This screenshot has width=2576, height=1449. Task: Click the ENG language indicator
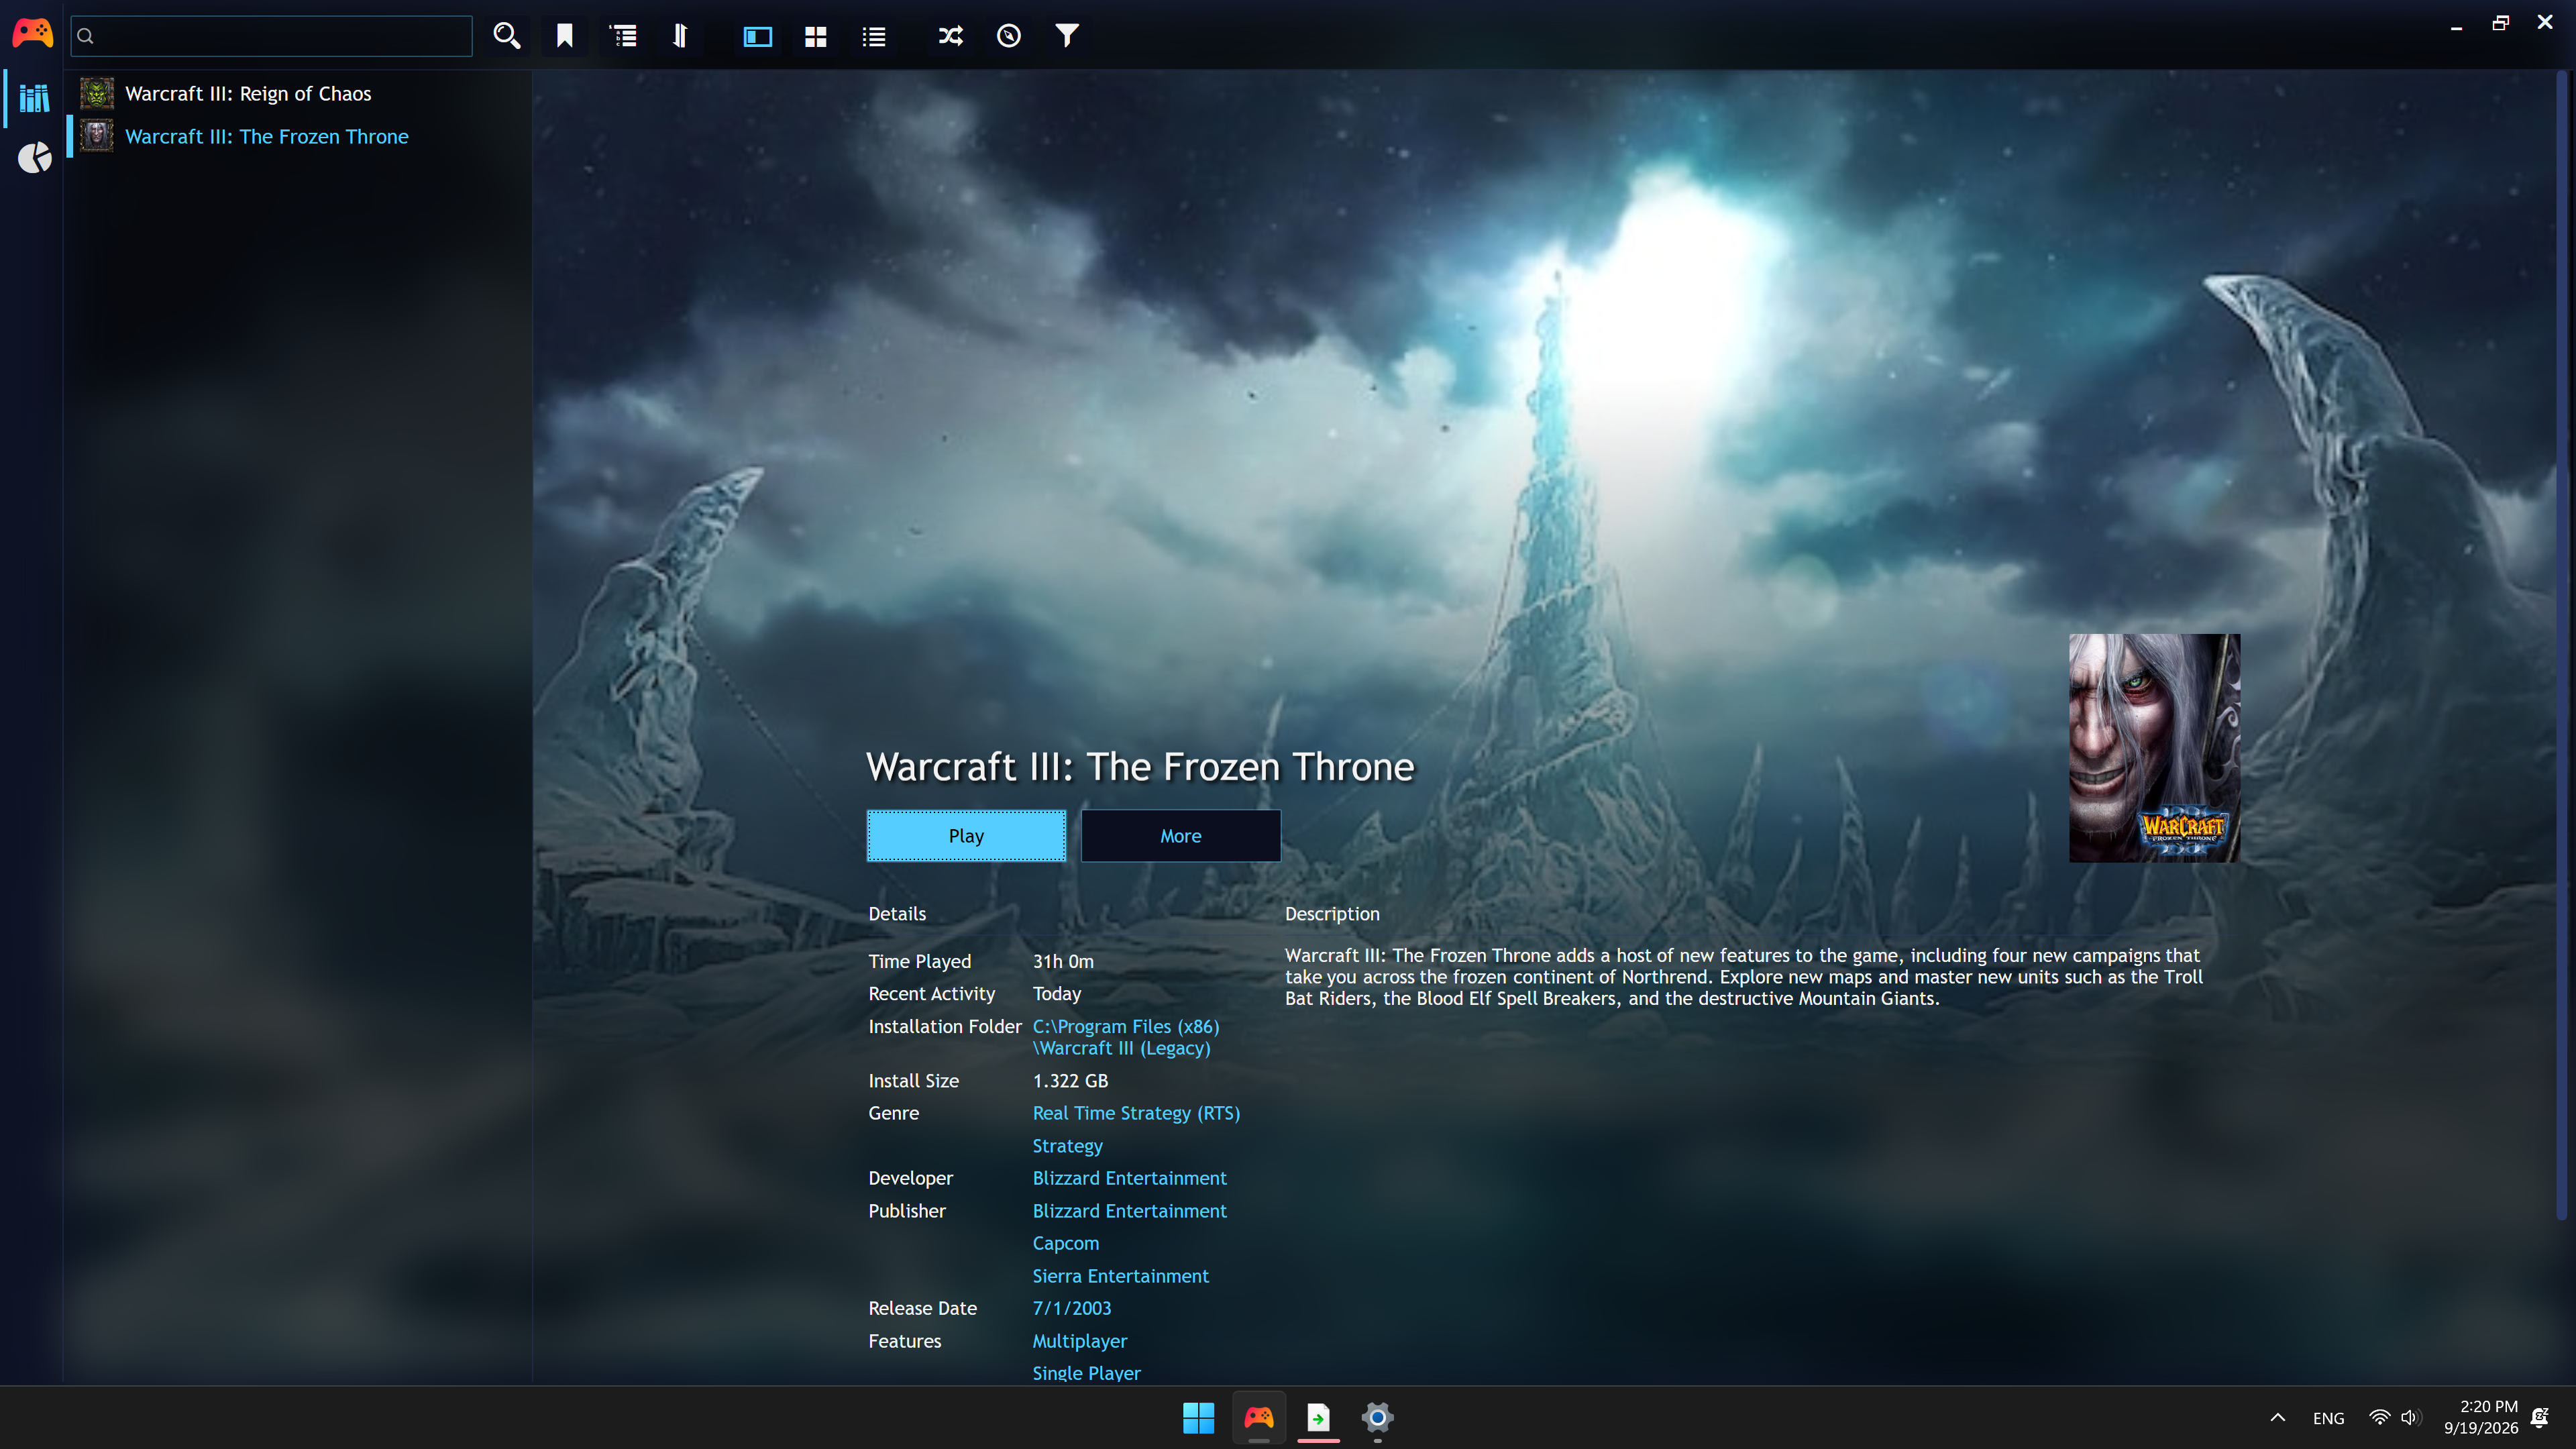[2328, 1419]
